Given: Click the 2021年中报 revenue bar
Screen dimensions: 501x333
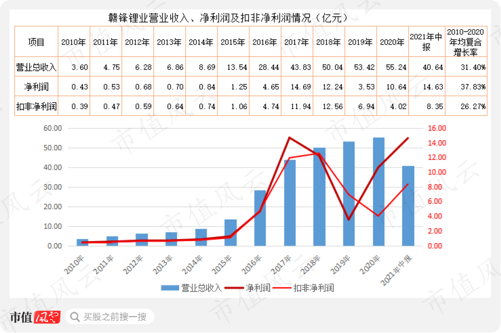Looking at the screenshot, I should point(408,206).
